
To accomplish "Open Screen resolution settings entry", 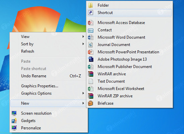I will [x=49, y=113].
